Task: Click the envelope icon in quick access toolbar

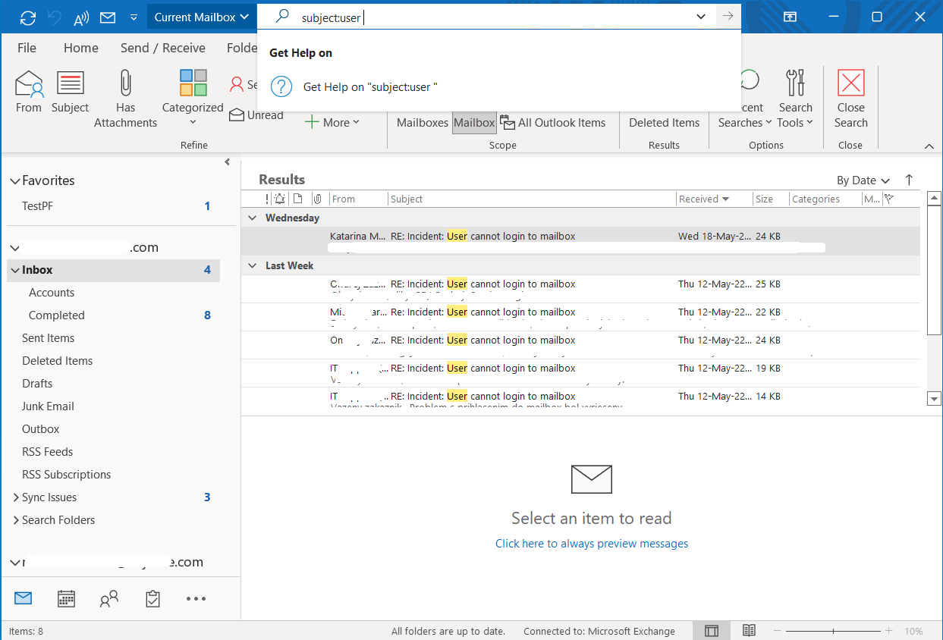Action: pyautogui.click(x=108, y=17)
